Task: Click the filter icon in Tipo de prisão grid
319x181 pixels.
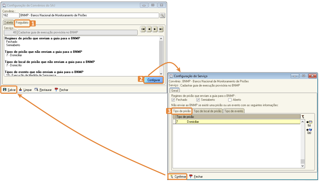Action: click(303, 117)
